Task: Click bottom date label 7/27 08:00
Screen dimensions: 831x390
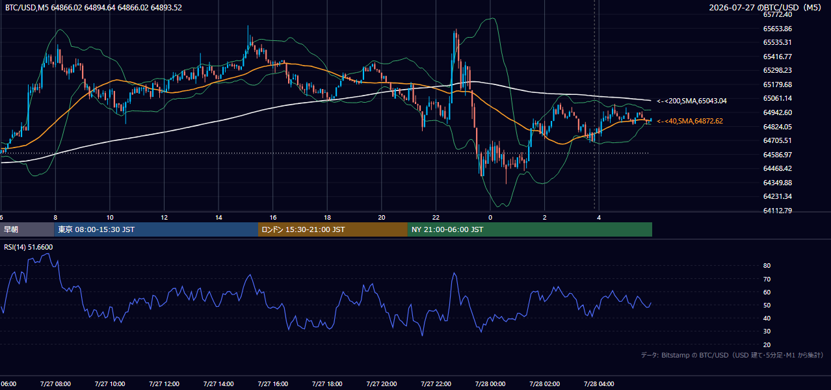Action: pos(55,384)
